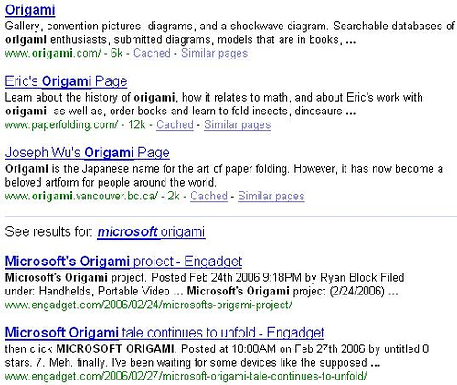The image size is (457, 385).
Task: Open "Microsoft's Origami project - Engadget" result
Action: coord(123,262)
